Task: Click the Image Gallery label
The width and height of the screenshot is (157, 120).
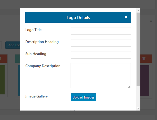Action: 37,96
